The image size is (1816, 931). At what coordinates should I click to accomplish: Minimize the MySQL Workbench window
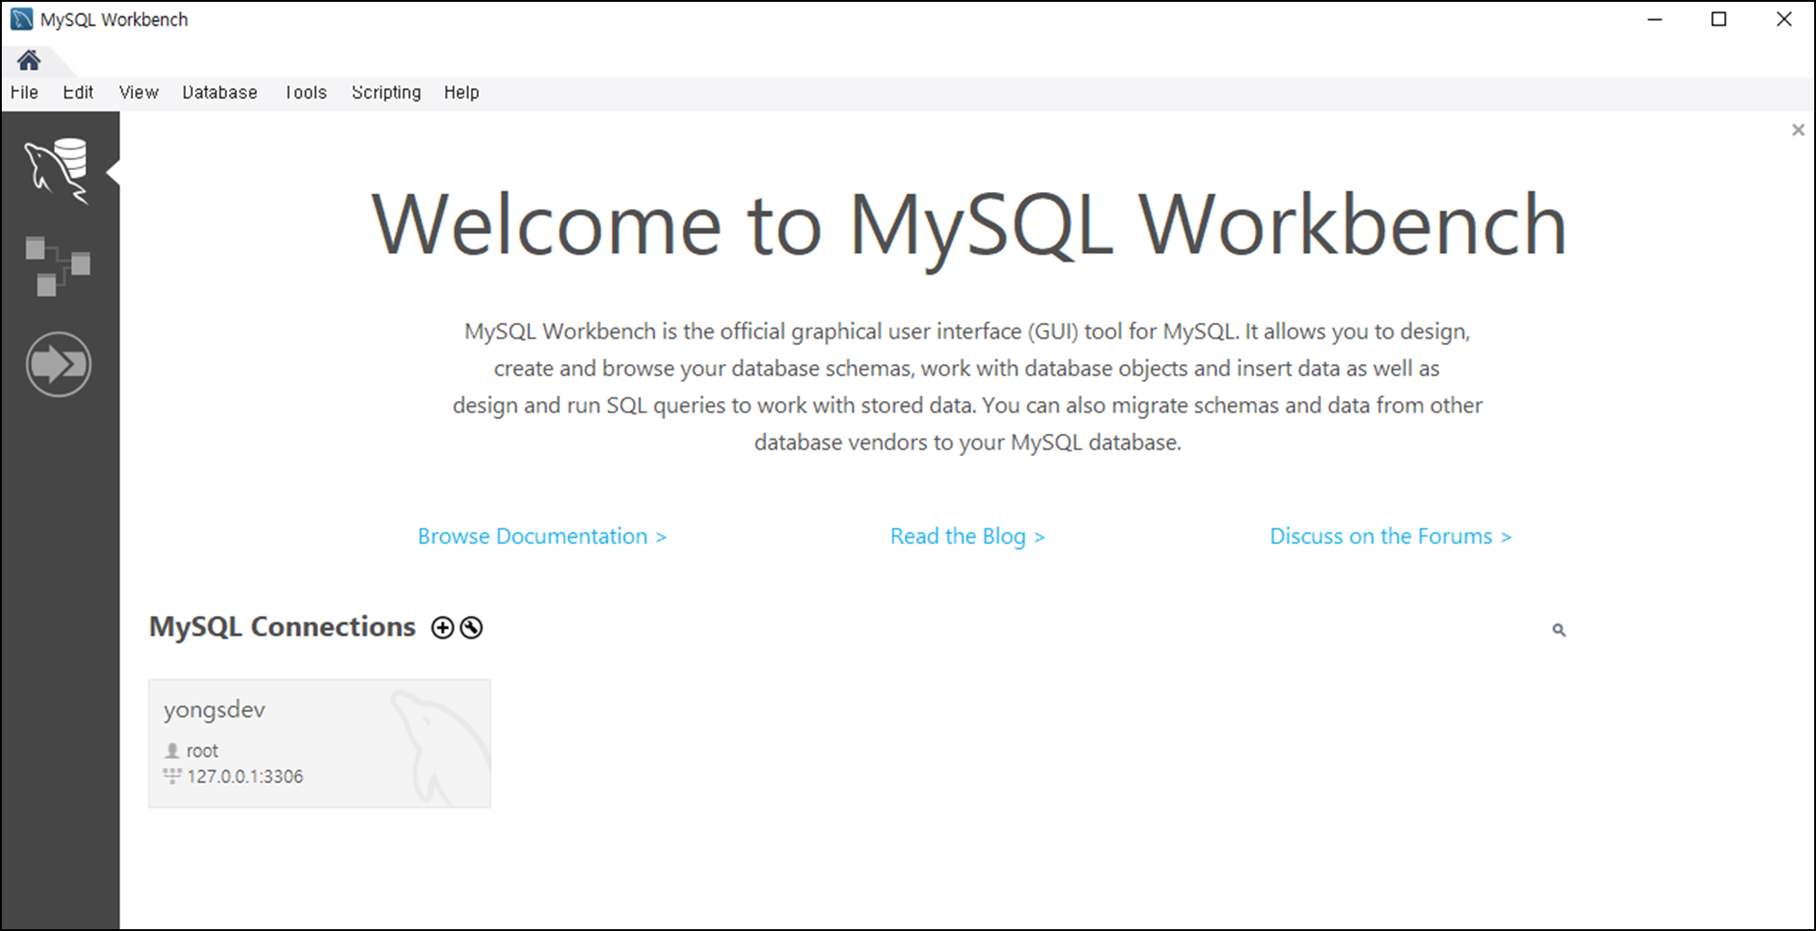(x=1655, y=19)
